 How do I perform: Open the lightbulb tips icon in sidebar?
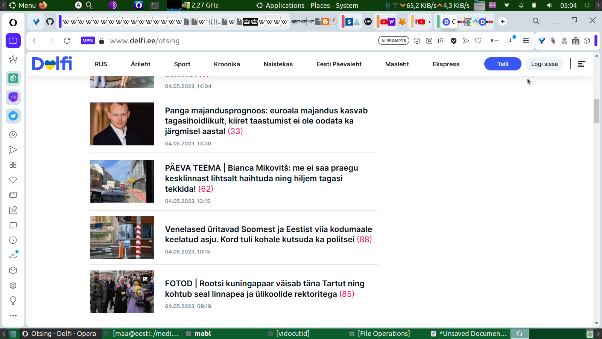(x=13, y=301)
